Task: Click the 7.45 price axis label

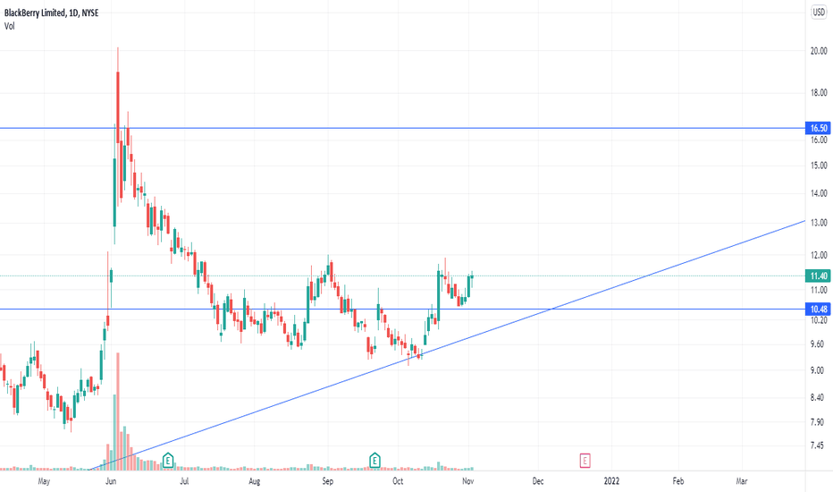Action: click(x=817, y=445)
